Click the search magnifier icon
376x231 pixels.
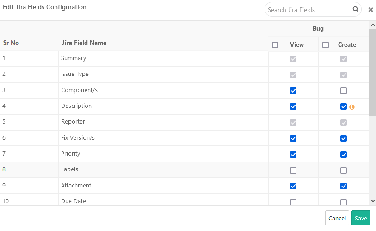[x=356, y=9]
